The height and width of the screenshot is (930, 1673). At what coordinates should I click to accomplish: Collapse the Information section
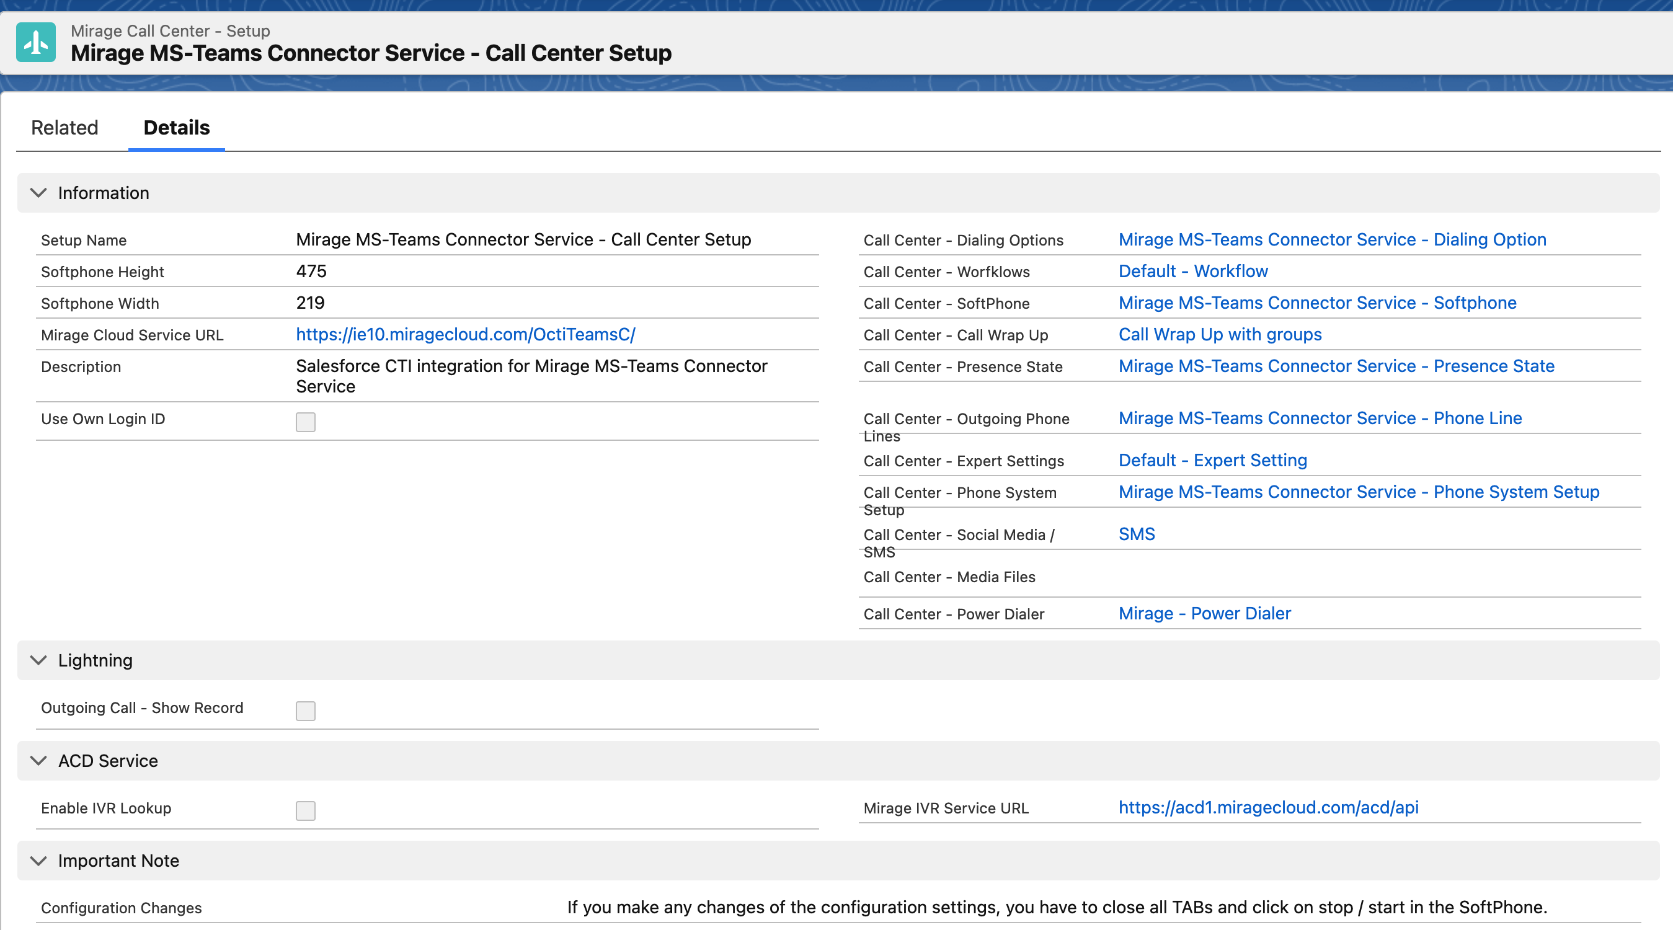tap(39, 193)
